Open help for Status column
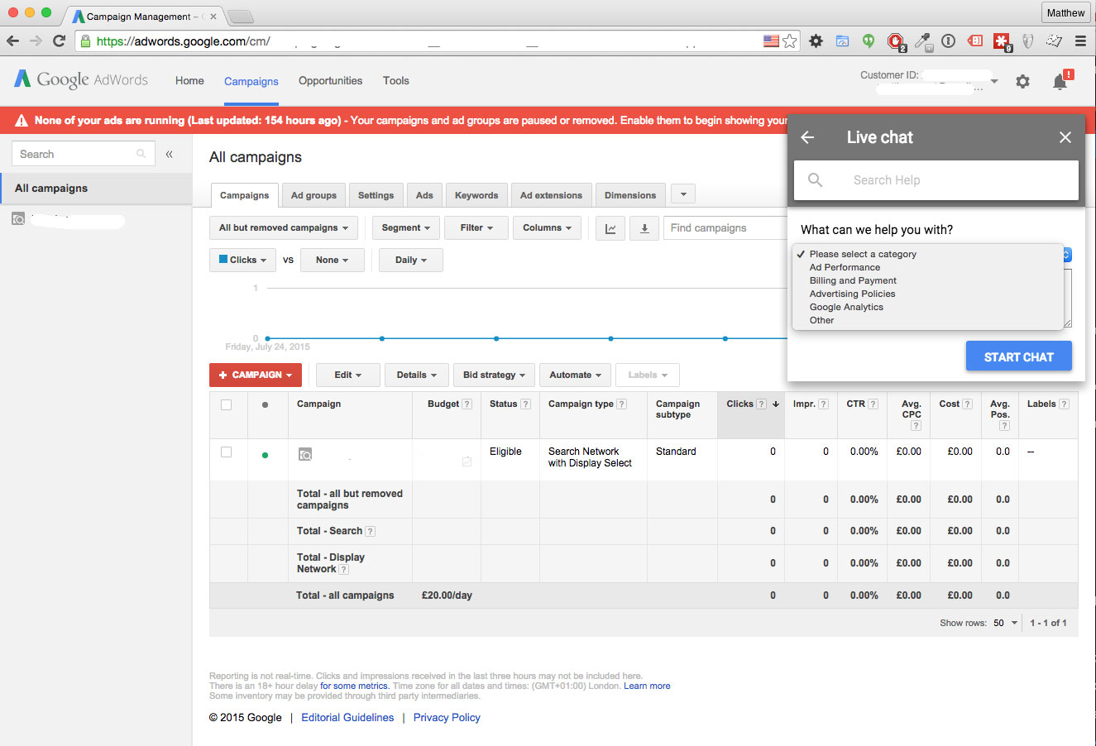The height and width of the screenshot is (746, 1096). 525,404
